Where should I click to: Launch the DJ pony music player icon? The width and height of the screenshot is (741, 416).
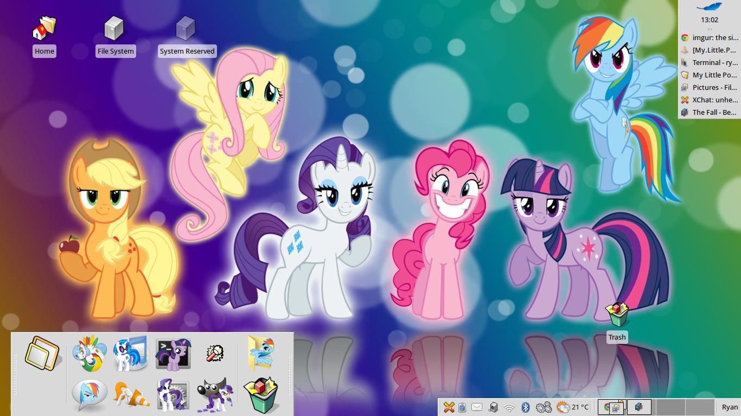click(x=130, y=353)
